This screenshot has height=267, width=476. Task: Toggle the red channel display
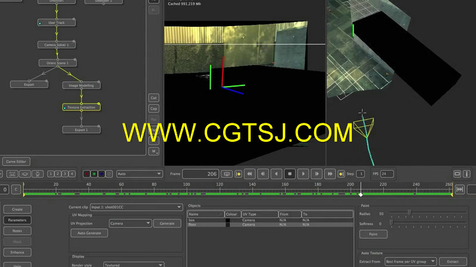click(86, 174)
